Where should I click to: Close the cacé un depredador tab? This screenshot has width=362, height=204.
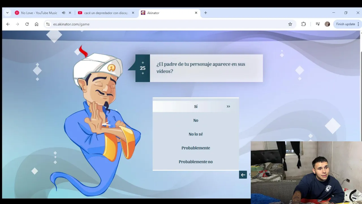coord(133,13)
